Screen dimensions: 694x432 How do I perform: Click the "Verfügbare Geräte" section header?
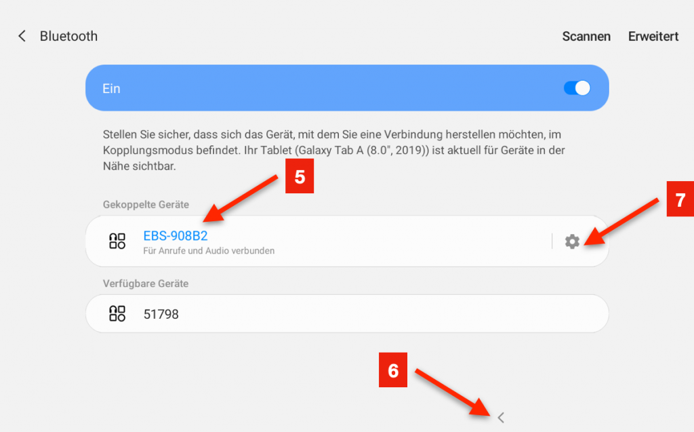pos(145,283)
